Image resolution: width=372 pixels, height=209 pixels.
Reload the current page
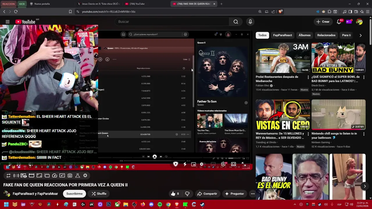pos(16,12)
